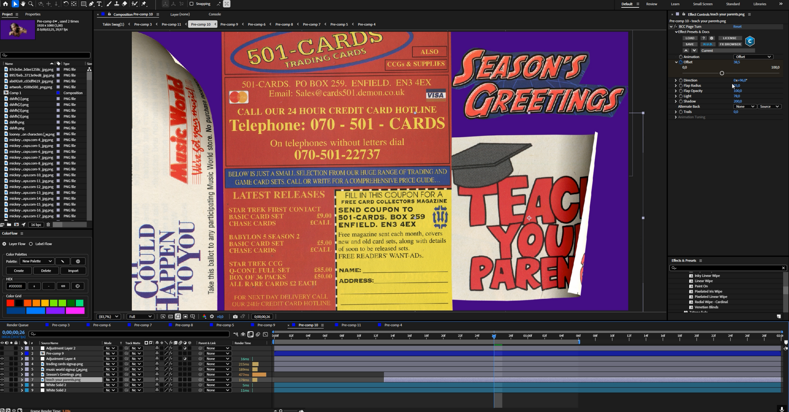The image size is (789, 412).
Task: Enable the Snapping checkbox
Action: point(191,4)
